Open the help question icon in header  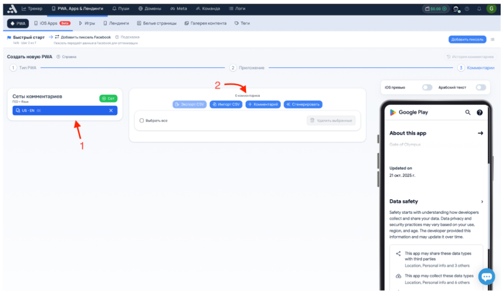click(467, 9)
